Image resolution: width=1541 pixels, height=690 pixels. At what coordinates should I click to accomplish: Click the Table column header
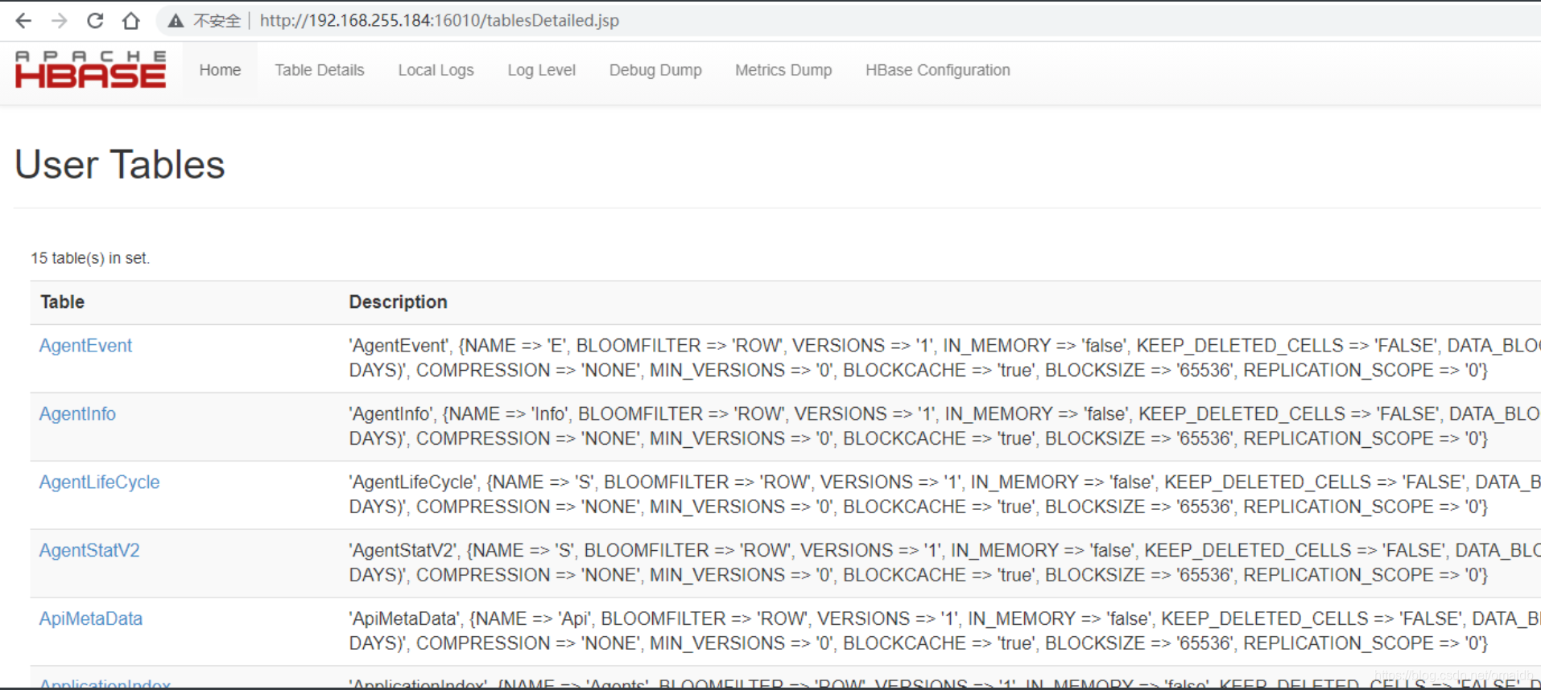(63, 302)
